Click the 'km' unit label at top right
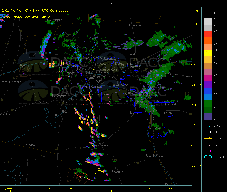 click(x=197, y=11)
